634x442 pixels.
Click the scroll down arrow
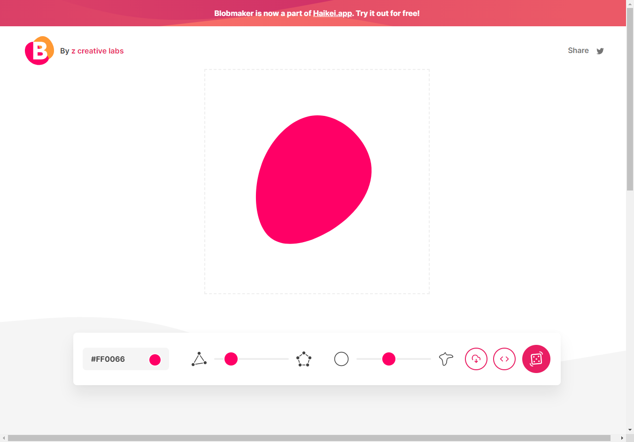(x=630, y=429)
